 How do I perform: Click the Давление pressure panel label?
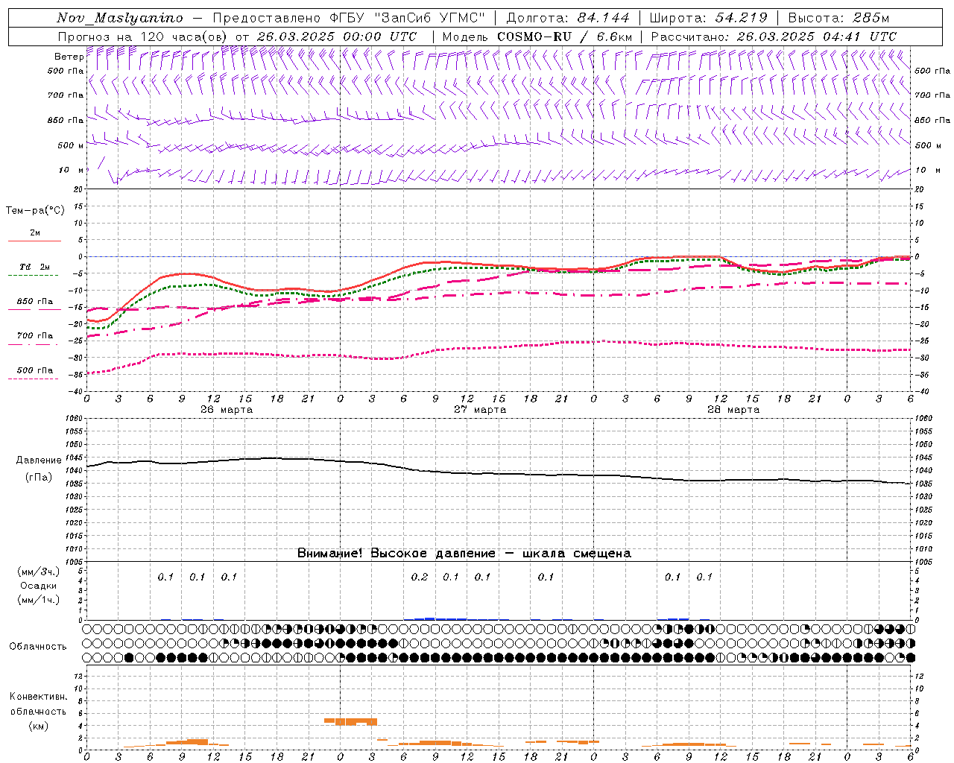(39, 460)
